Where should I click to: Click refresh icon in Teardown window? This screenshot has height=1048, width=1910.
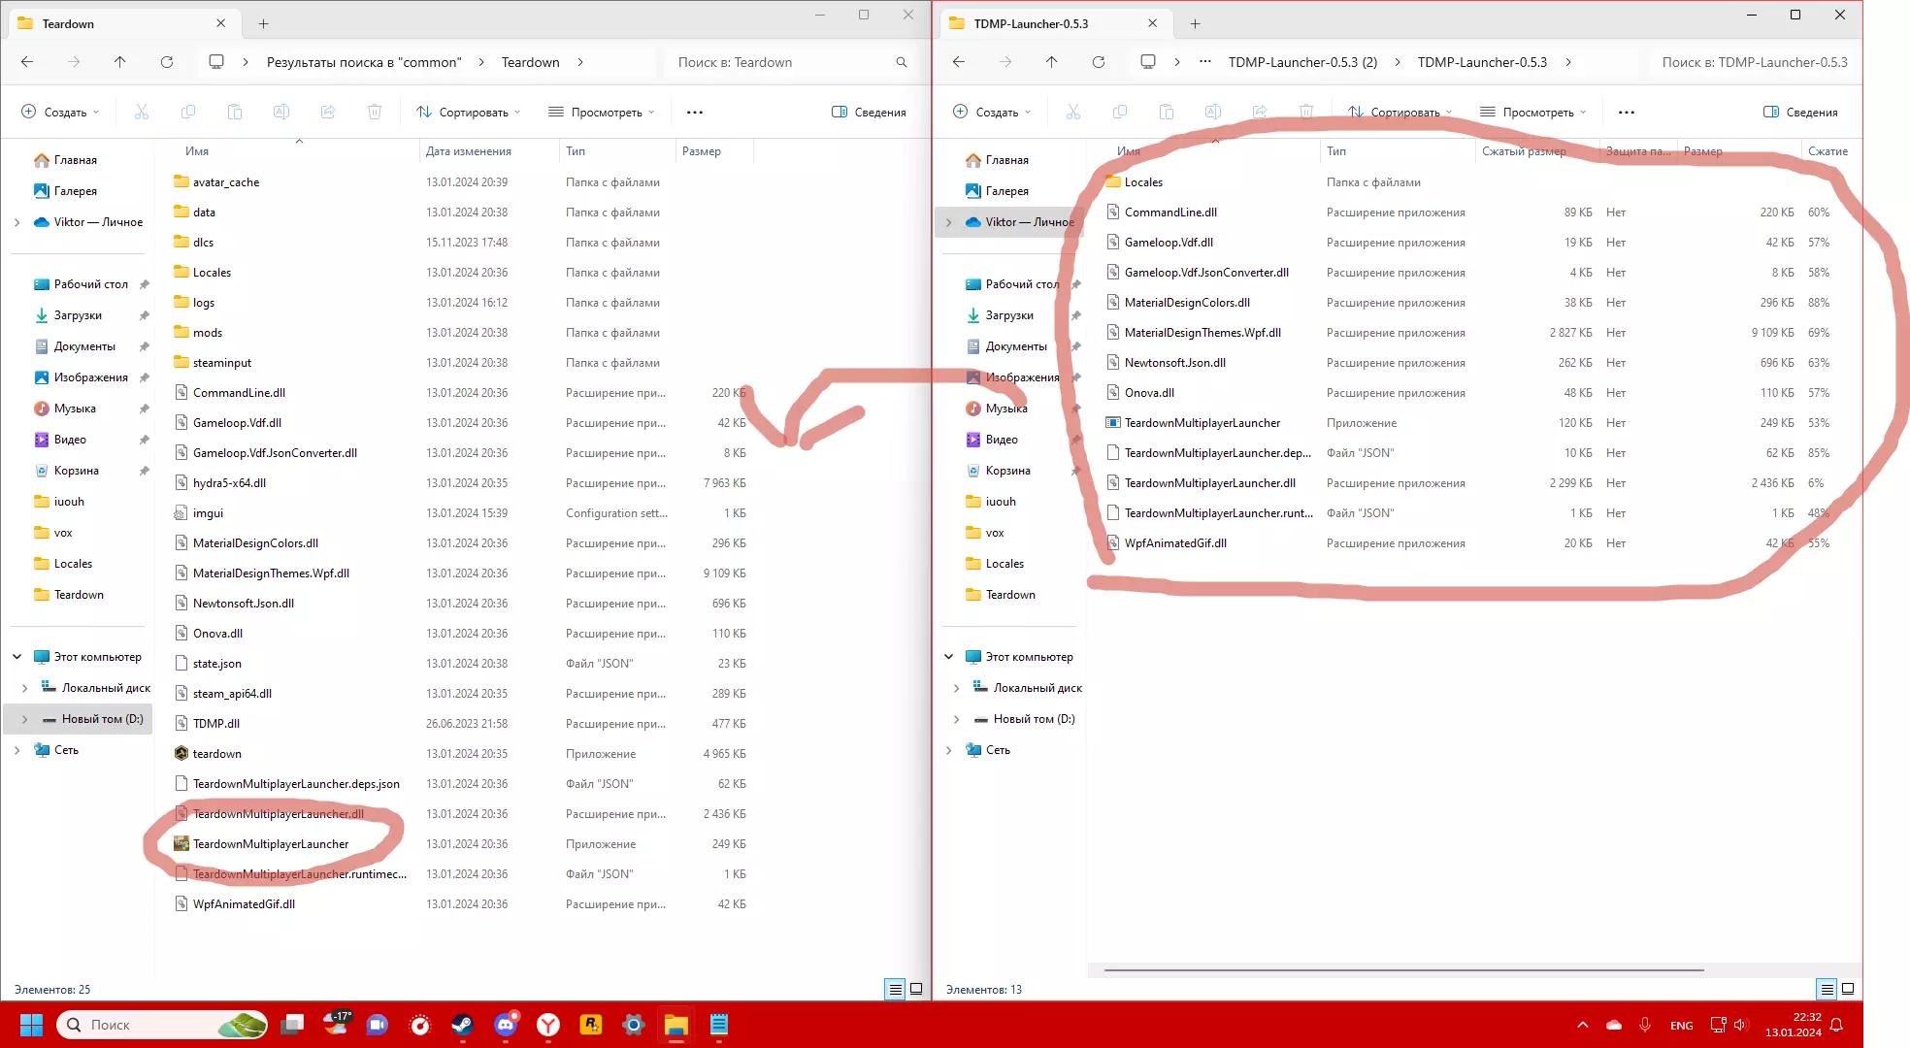click(167, 62)
